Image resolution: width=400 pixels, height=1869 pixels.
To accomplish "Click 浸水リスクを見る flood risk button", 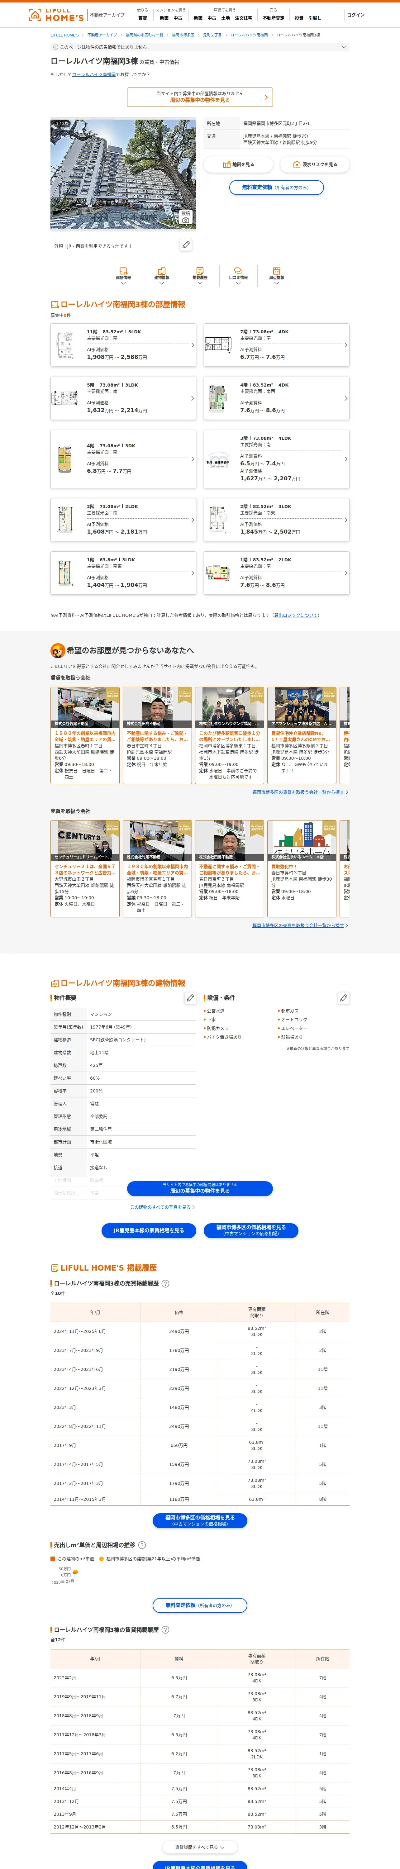I will [314, 165].
